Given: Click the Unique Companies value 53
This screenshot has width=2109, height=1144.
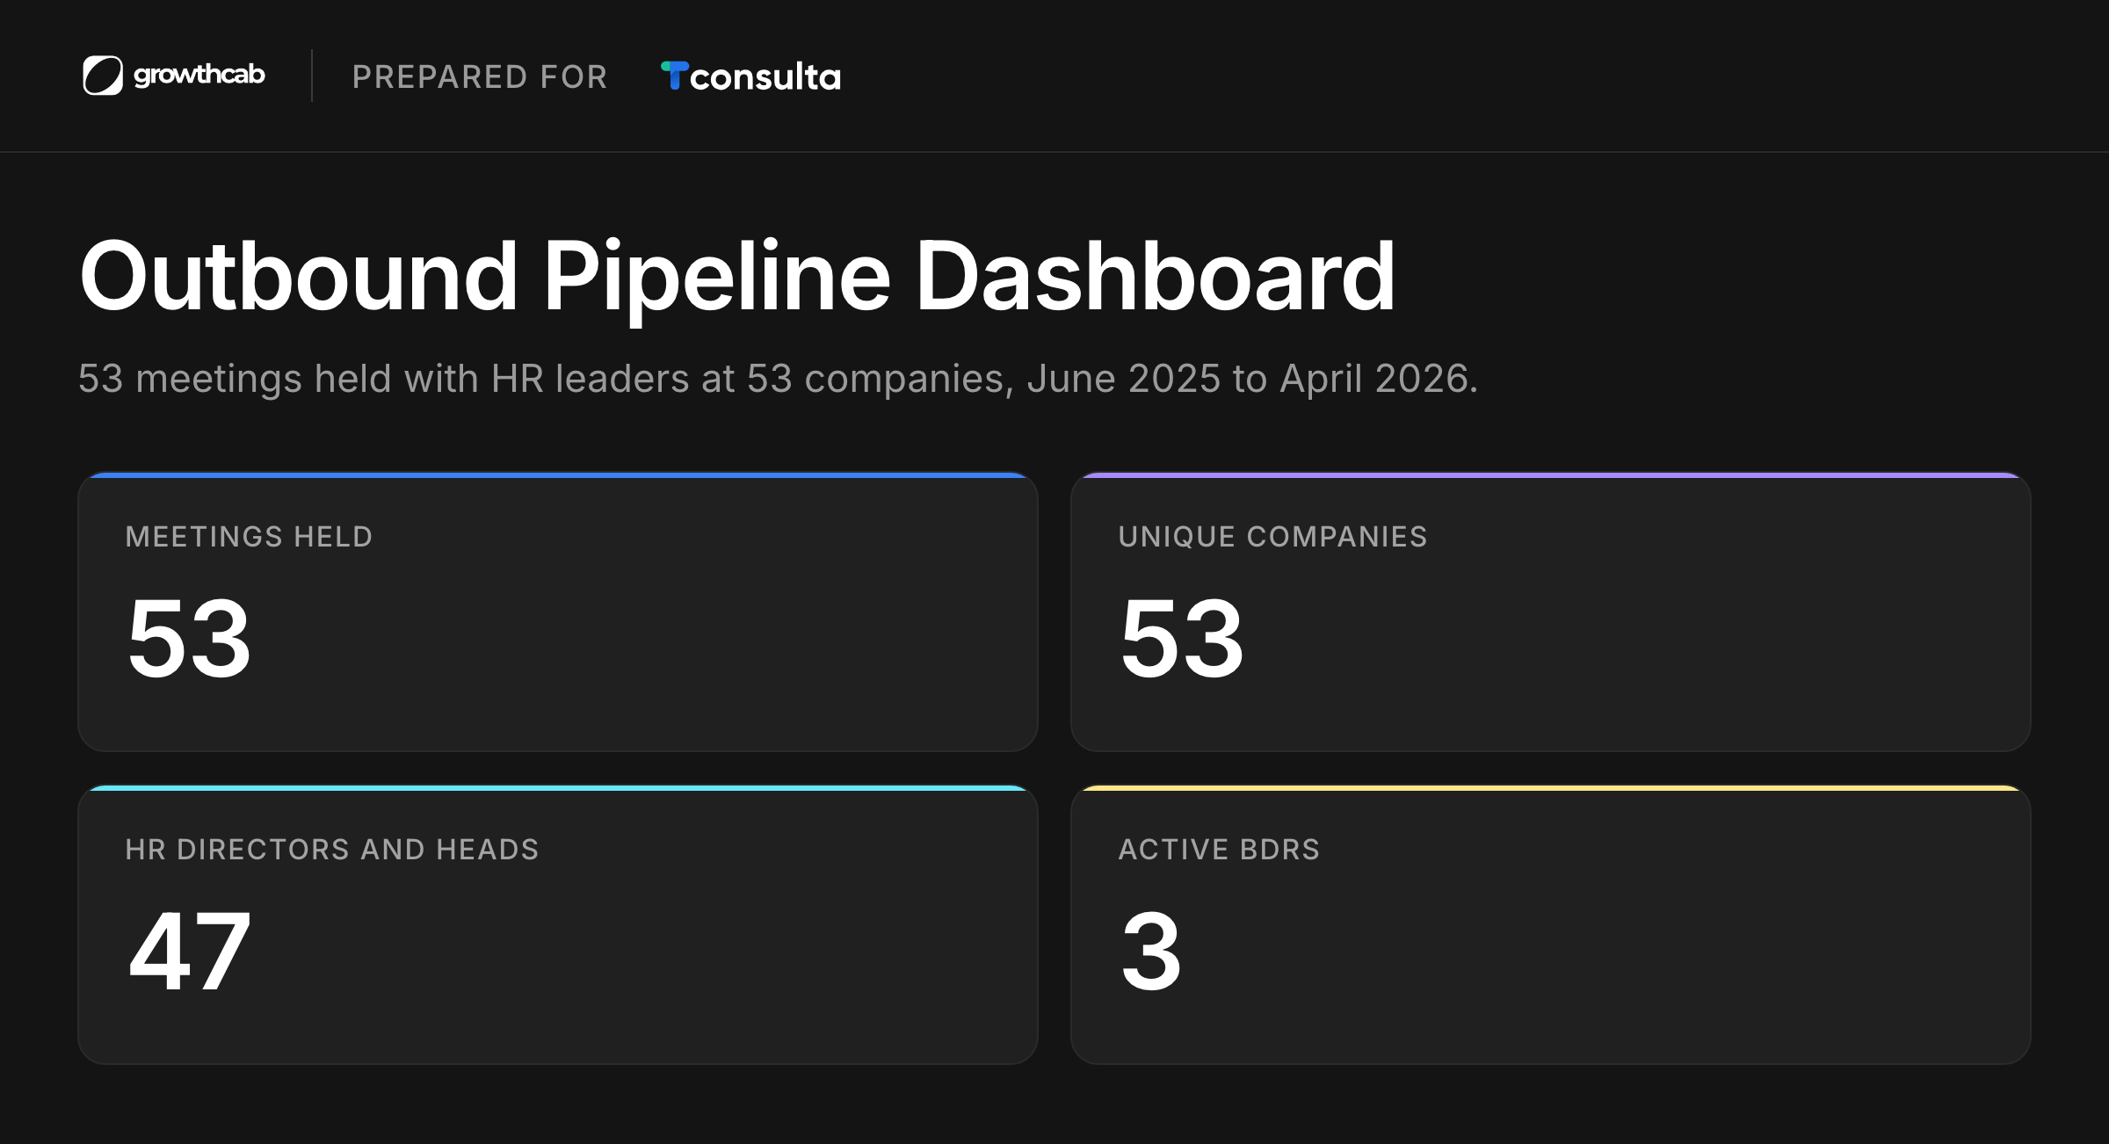Looking at the screenshot, I should pyautogui.click(x=1182, y=639).
